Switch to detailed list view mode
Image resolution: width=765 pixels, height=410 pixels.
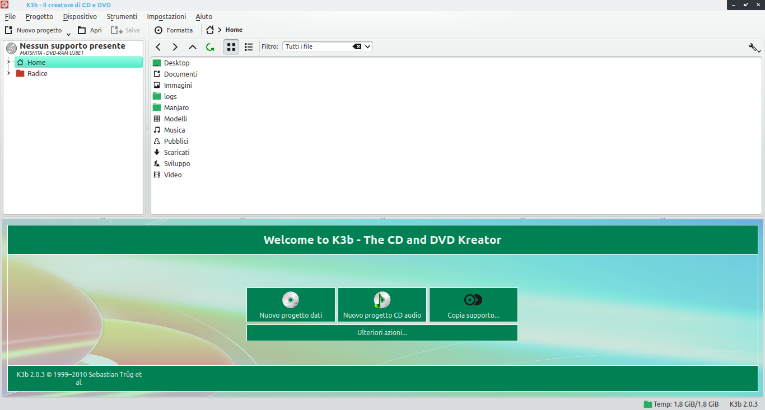tap(249, 47)
